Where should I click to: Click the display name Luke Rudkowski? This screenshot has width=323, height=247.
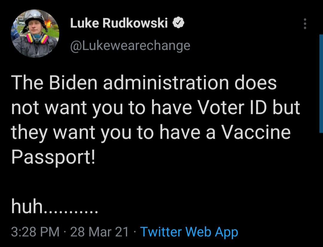(119, 23)
